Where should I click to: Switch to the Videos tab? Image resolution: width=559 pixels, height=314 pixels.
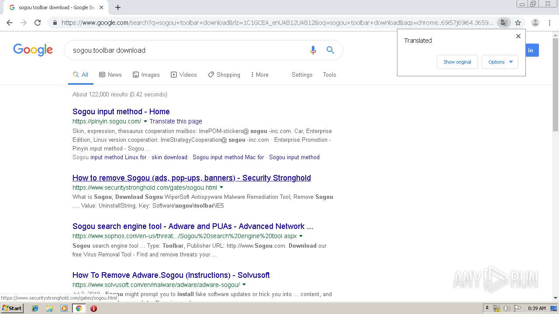pos(184,75)
